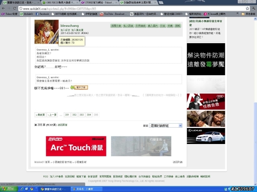Switch to the ONE PIECE tab
The image size is (257, 192).
60,3
